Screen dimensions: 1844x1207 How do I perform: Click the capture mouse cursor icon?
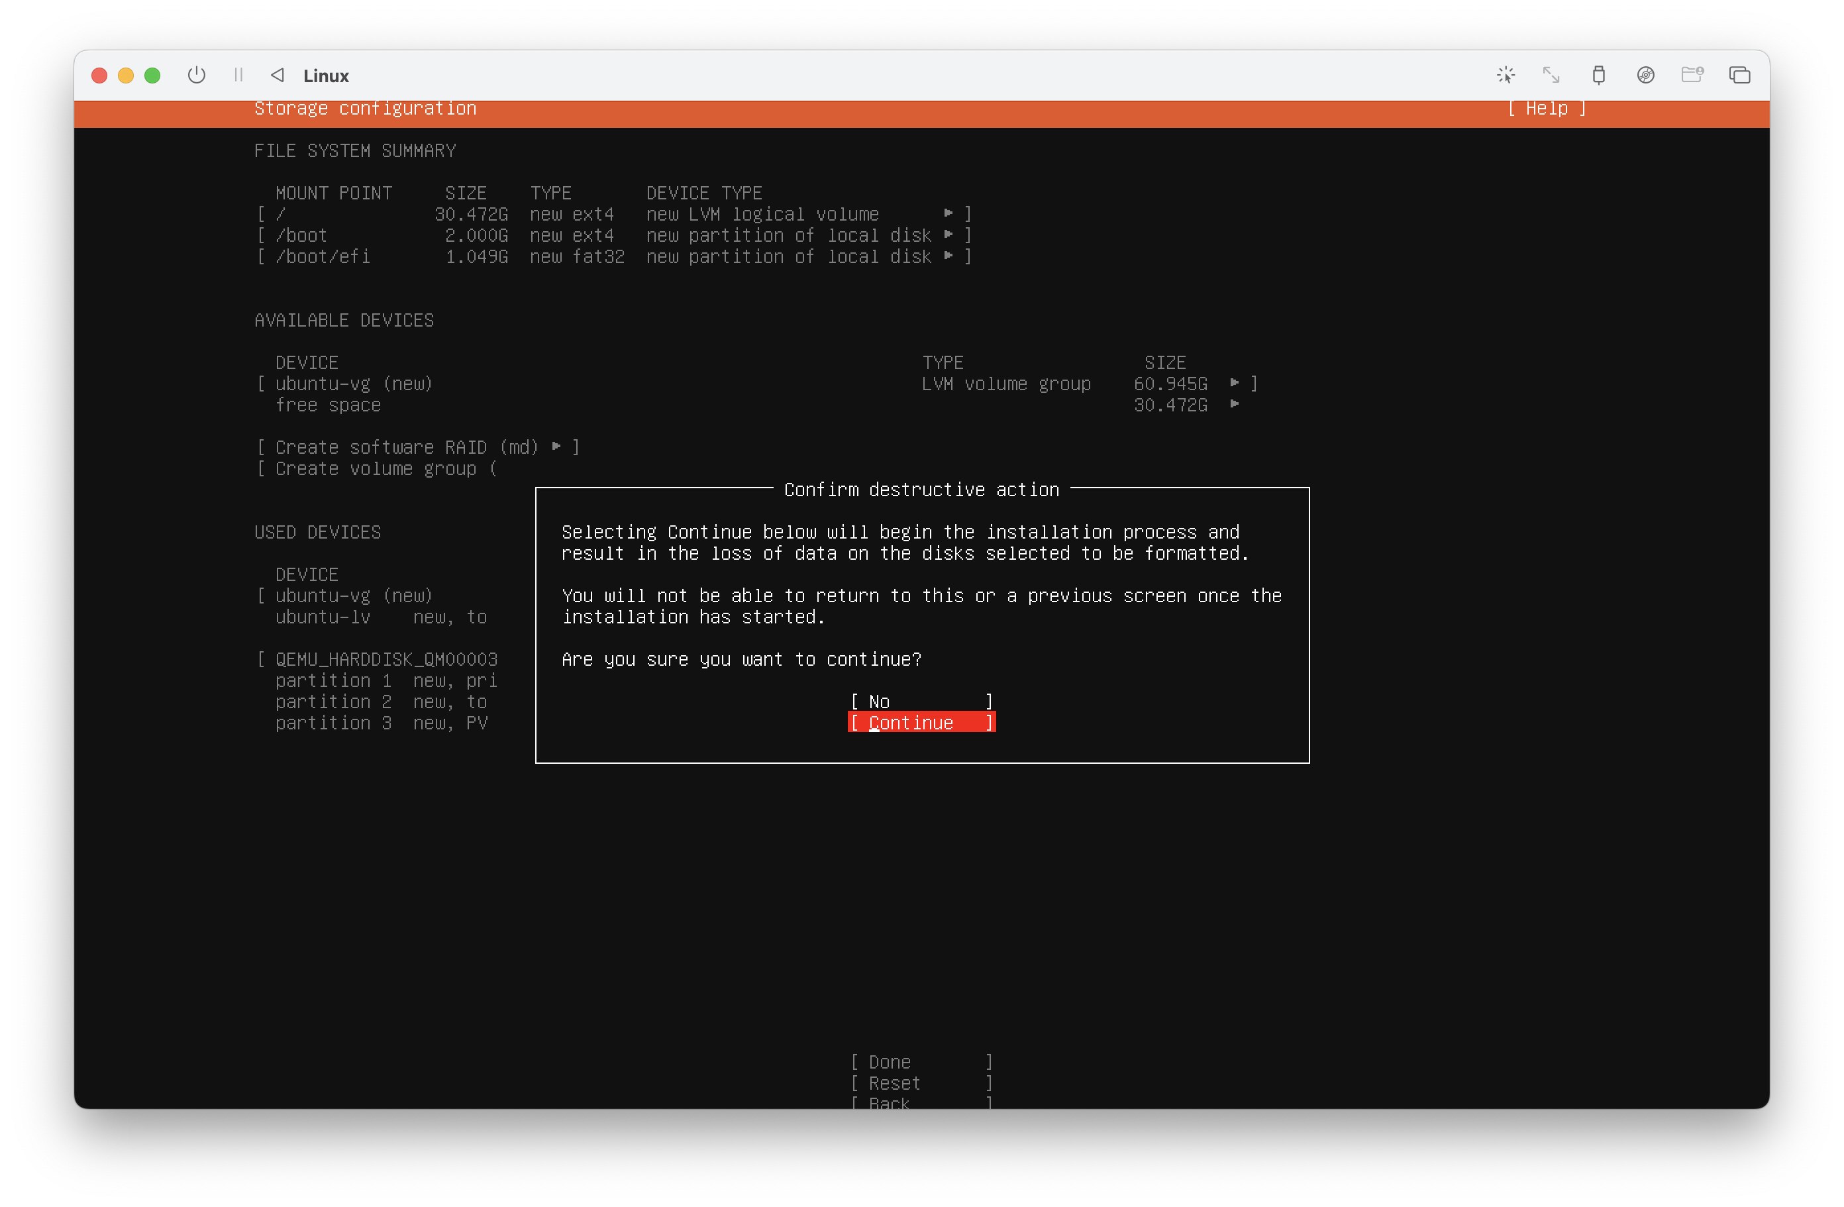pos(1506,75)
